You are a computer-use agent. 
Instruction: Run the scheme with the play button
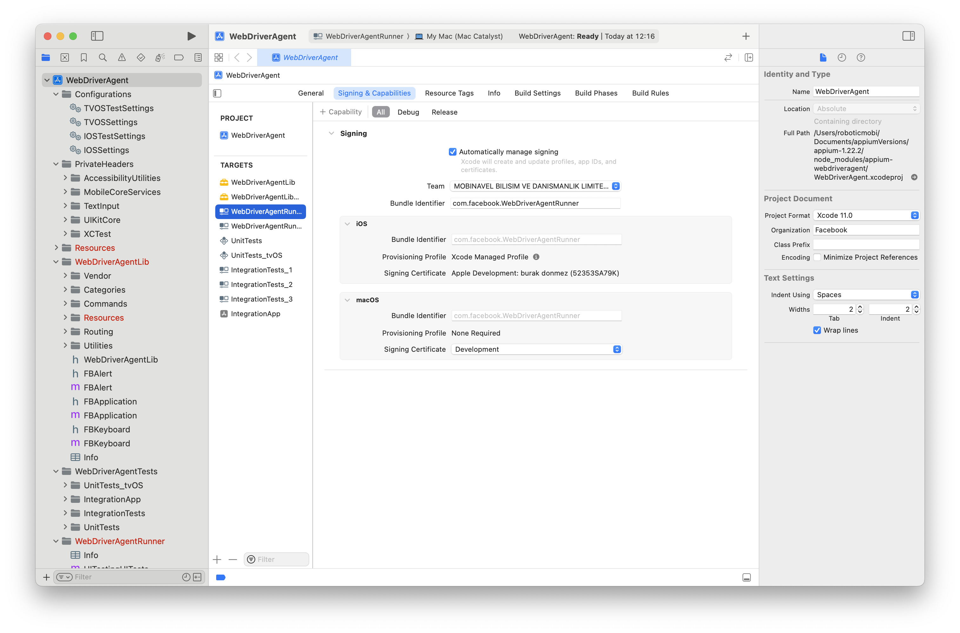click(x=191, y=36)
